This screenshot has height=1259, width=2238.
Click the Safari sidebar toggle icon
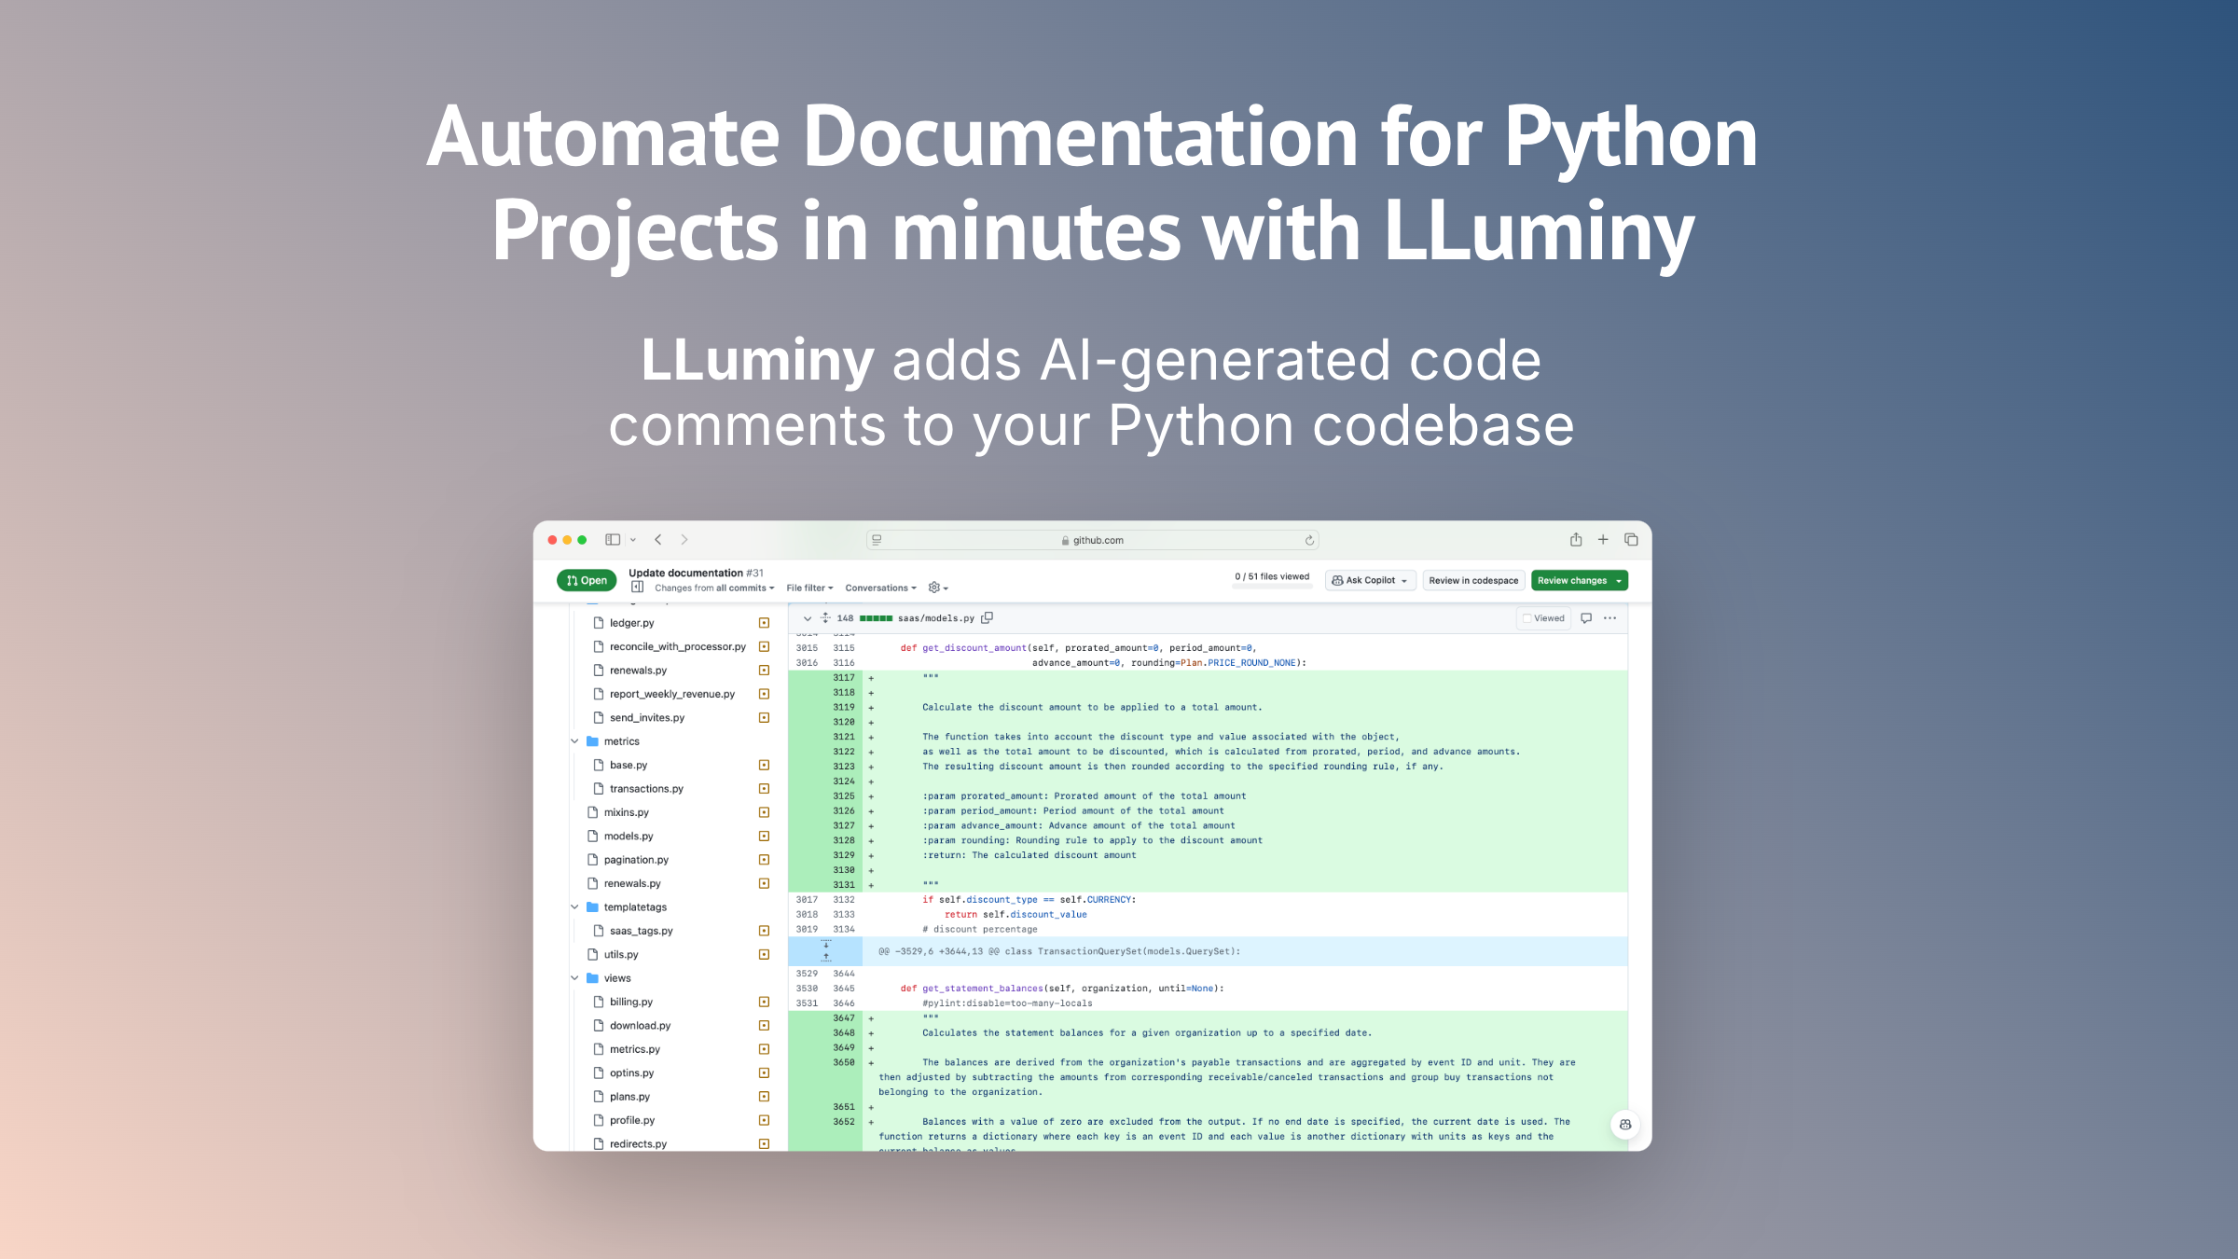click(613, 540)
